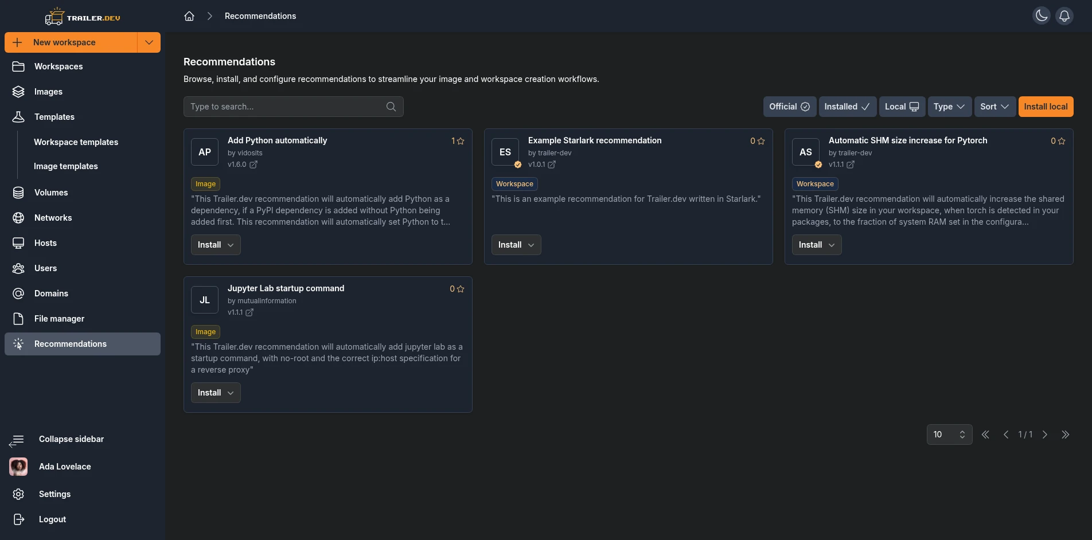This screenshot has height=540, width=1092.
Task: Install Example Starlark recommendation
Action: 516,245
